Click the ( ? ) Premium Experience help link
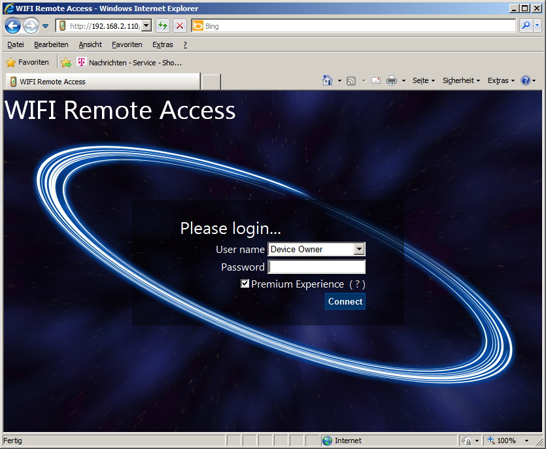546x449 pixels. point(357,284)
